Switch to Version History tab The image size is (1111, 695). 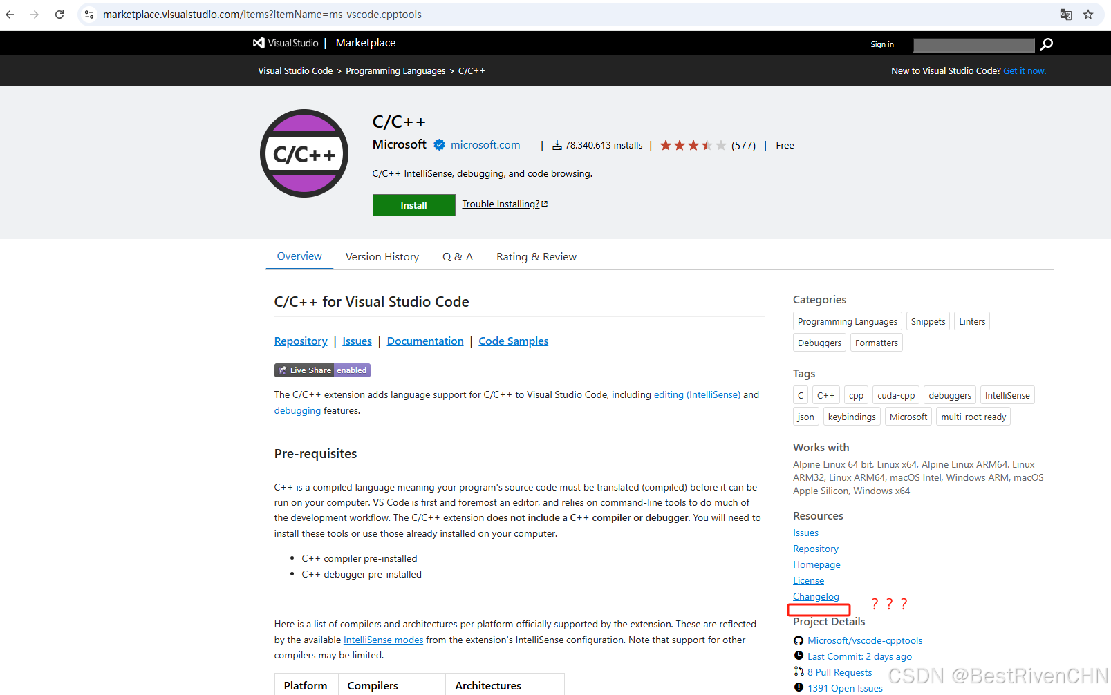(382, 257)
